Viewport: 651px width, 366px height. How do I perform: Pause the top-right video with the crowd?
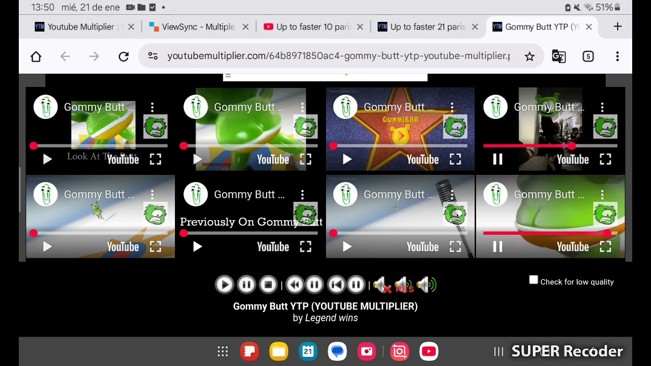[x=497, y=160]
